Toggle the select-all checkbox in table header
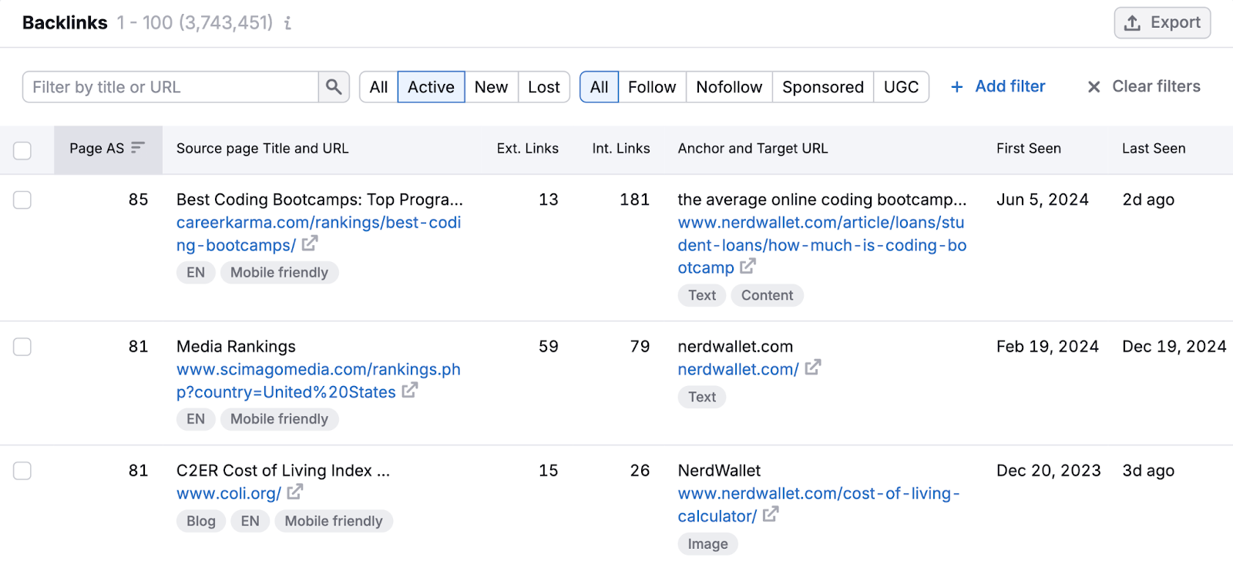The width and height of the screenshot is (1233, 568). 22,150
